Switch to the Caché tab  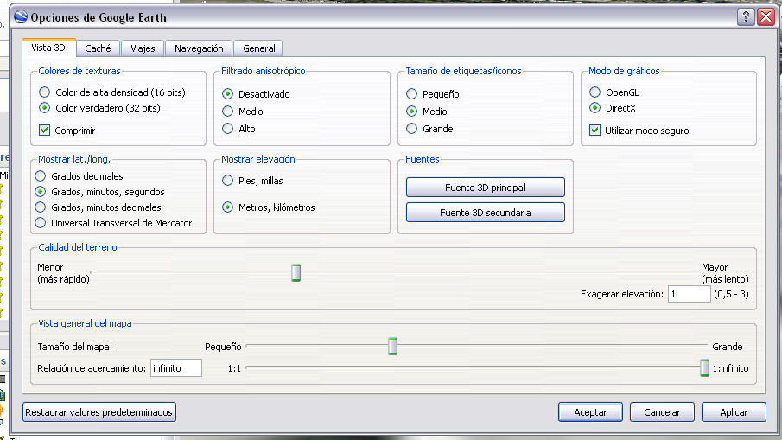98,49
